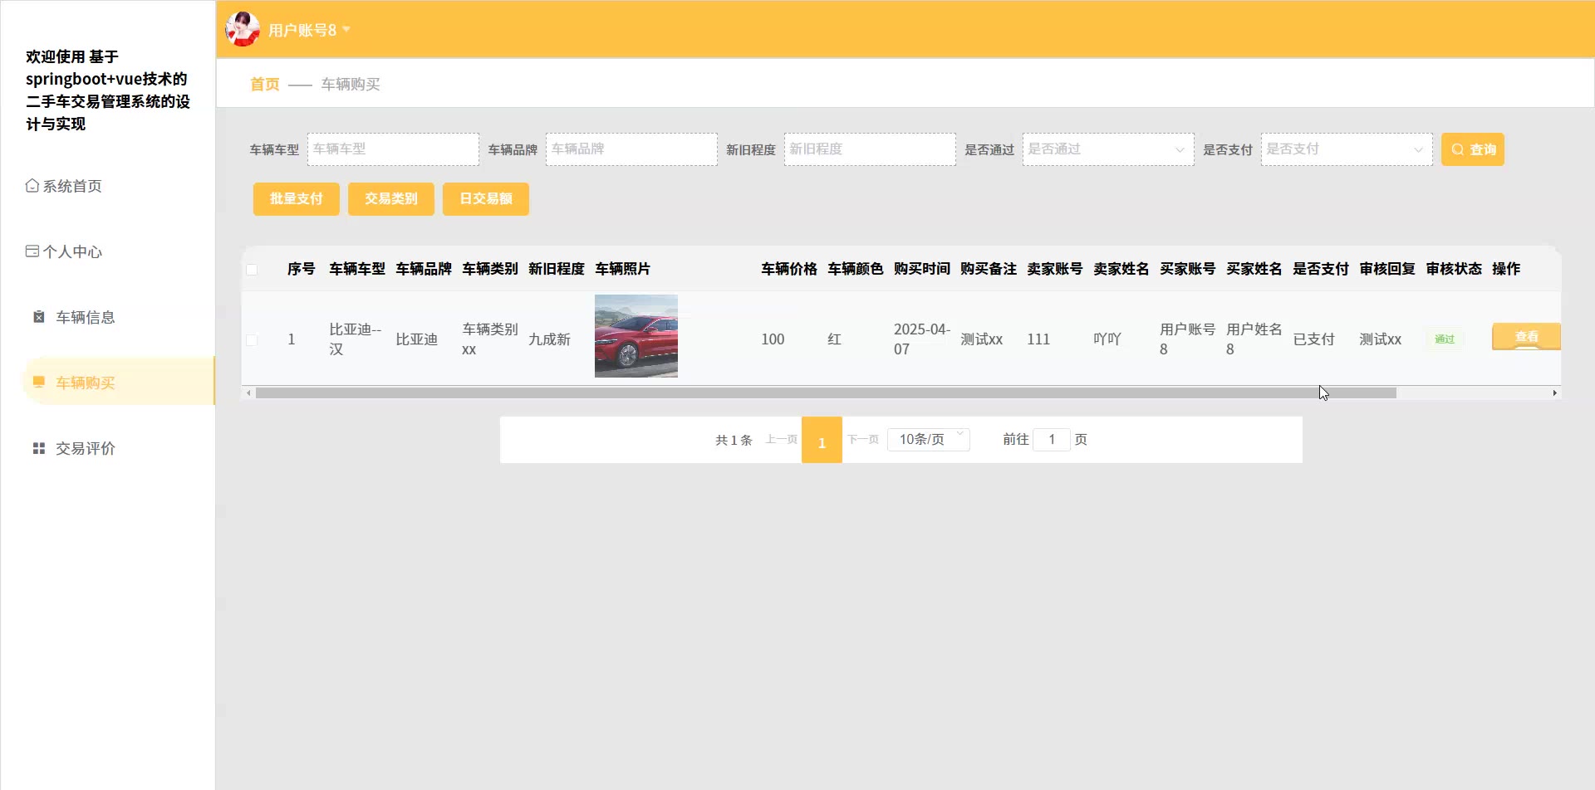Click the horizontal table scrollbar thumb

click(x=826, y=393)
